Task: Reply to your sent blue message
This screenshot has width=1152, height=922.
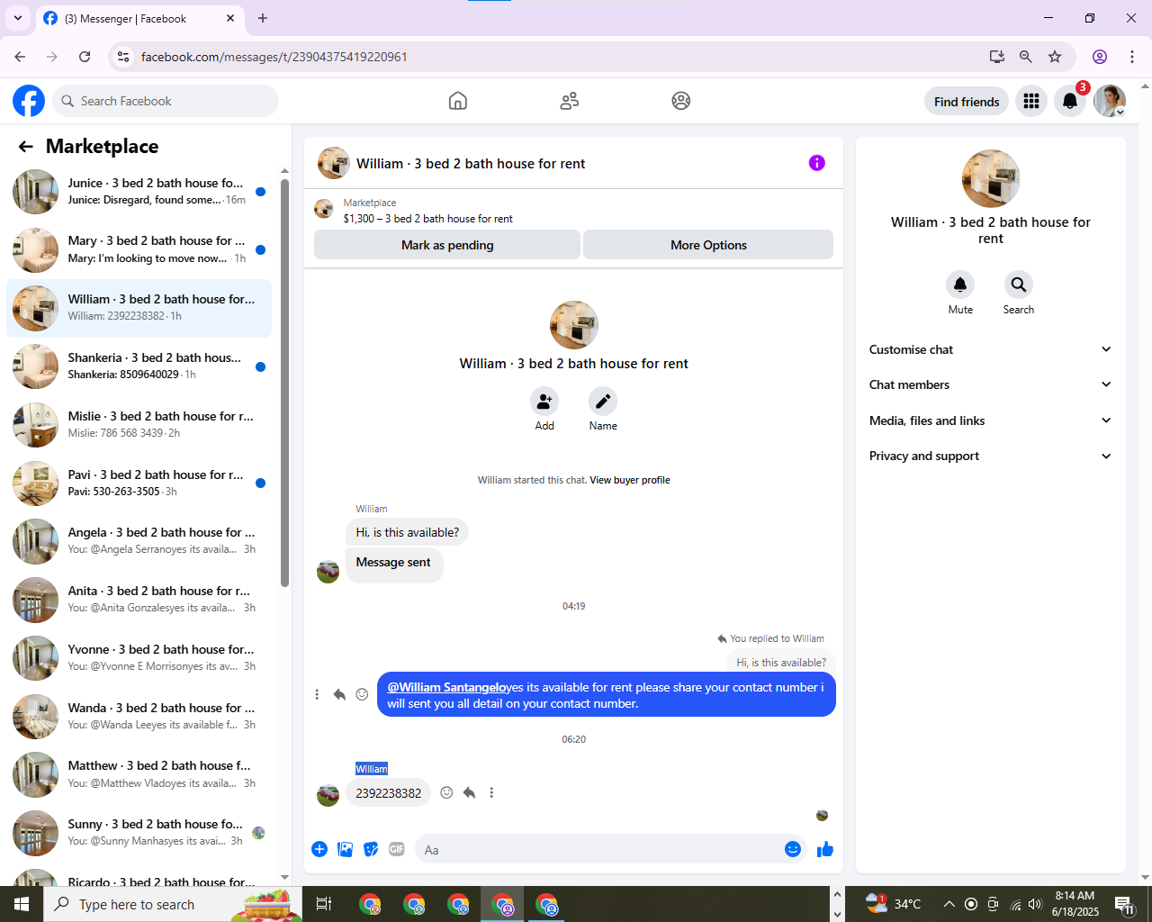Action: (x=339, y=694)
